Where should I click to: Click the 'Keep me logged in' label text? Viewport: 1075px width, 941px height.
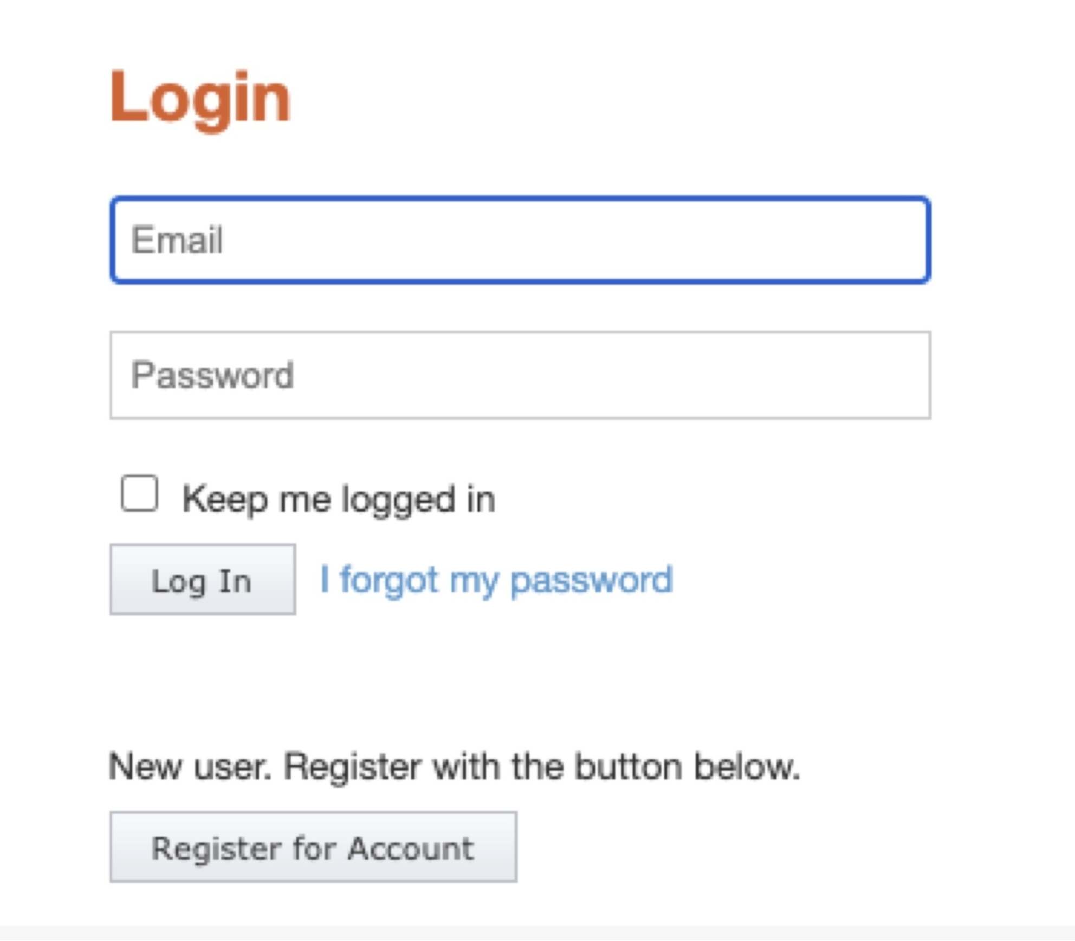coord(339,499)
